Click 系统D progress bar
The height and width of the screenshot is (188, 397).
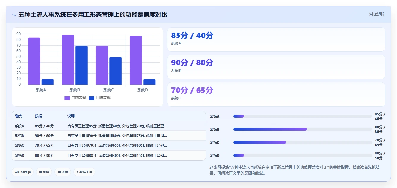303,155
